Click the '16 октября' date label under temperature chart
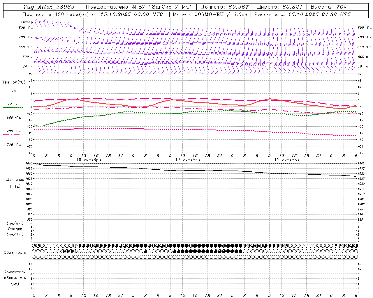This screenshot has width=373, height=298. (188, 160)
